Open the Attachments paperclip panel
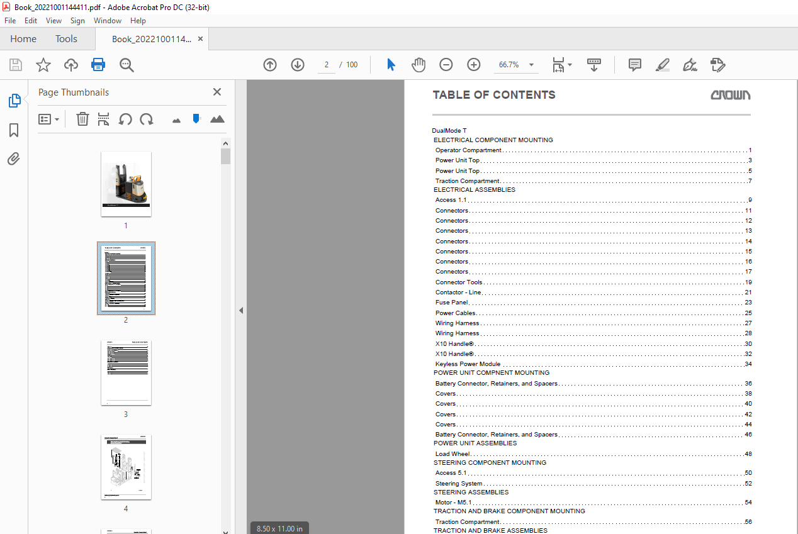Screen dimensions: 798x534 click(x=14, y=159)
